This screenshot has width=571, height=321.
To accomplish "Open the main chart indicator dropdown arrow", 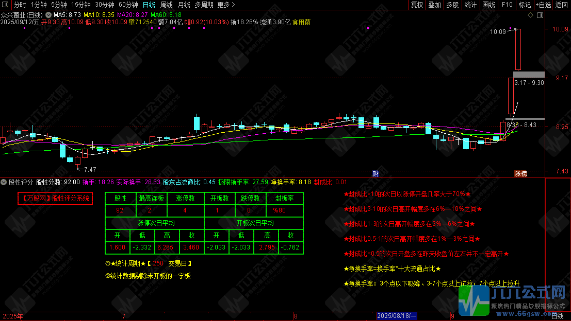I will click(x=48, y=15).
